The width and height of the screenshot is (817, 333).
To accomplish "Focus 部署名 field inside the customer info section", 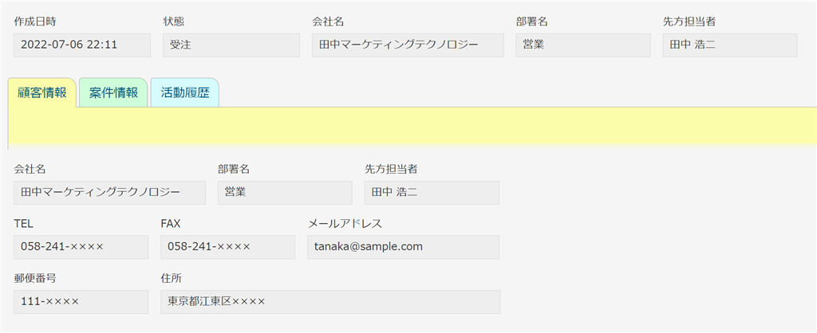I will [x=285, y=192].
